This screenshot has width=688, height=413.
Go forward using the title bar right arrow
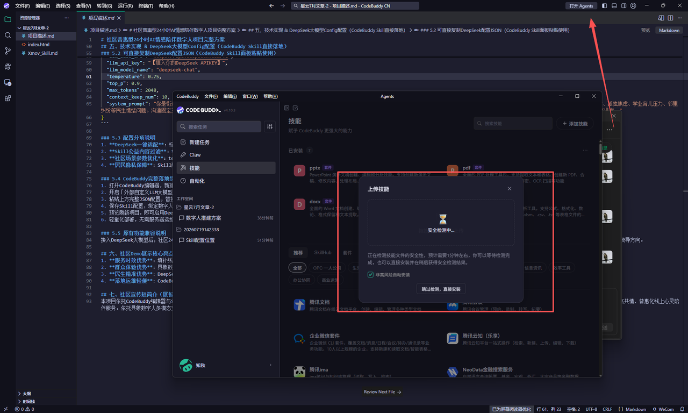(283, 6)
